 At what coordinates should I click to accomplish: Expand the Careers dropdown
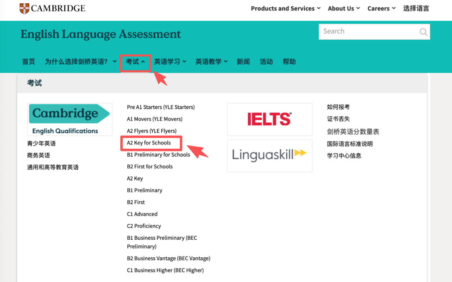pos(381,8)
